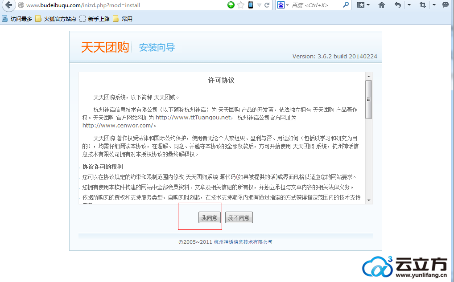Bookmark this page with the star icon
Image resolution: width=454 pixels, height=282 pixels.
[x=241, y=5]
